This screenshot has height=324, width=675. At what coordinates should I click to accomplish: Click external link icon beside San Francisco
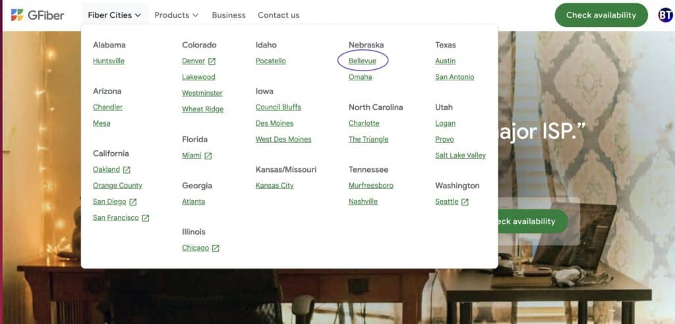tap(146, 218)
